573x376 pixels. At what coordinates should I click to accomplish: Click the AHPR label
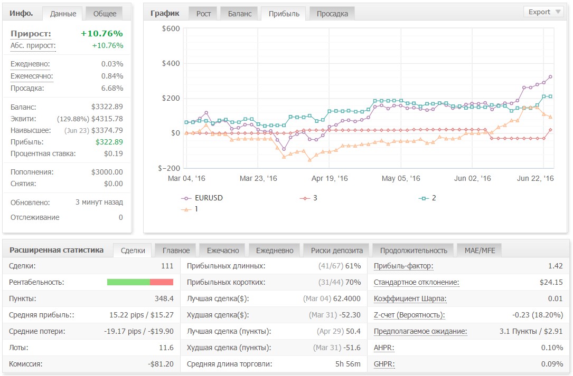point(384,348)
